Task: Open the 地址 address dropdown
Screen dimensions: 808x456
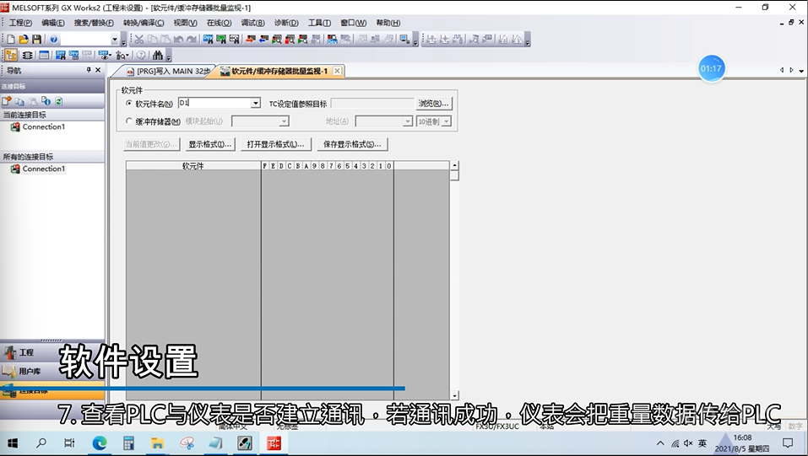Action: click(x=408, y=121)
